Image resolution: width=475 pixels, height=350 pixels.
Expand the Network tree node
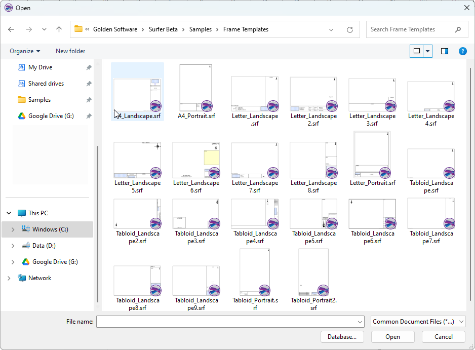click(x=9, y=278)
